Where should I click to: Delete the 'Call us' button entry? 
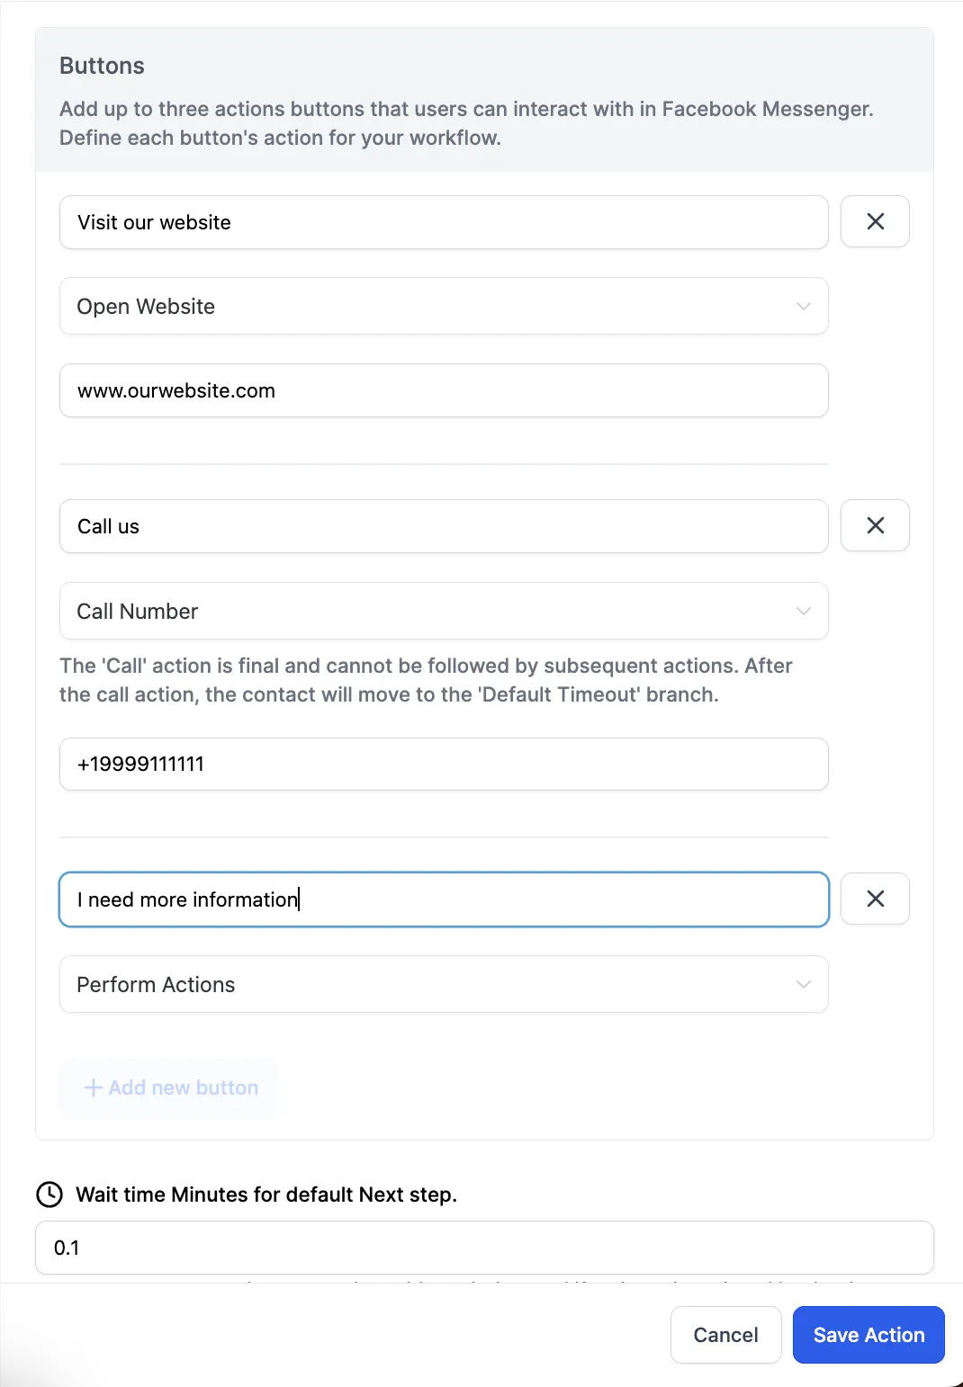coord(875,525)
